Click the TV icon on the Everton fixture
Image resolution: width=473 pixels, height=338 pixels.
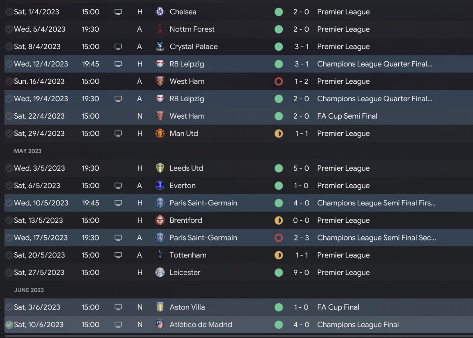118,185
